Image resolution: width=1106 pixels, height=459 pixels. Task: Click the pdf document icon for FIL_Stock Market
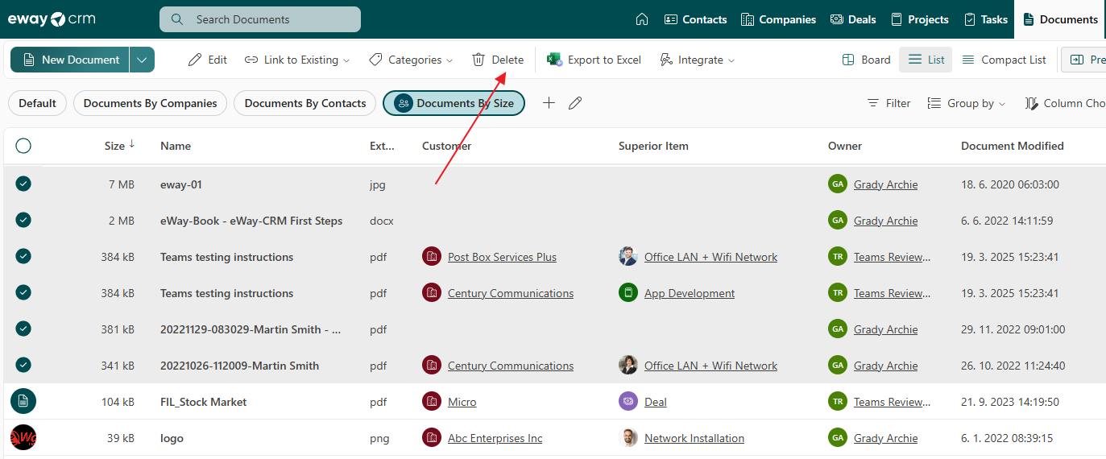(x=23, y=402)
